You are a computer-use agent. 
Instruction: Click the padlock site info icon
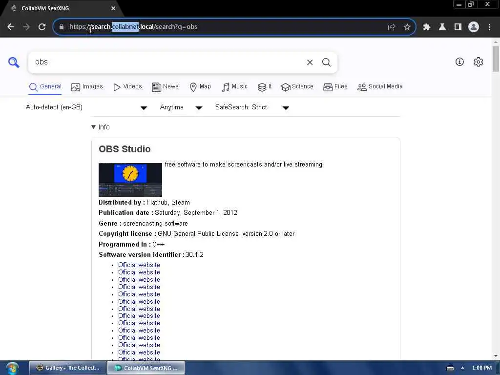(61, 27)
